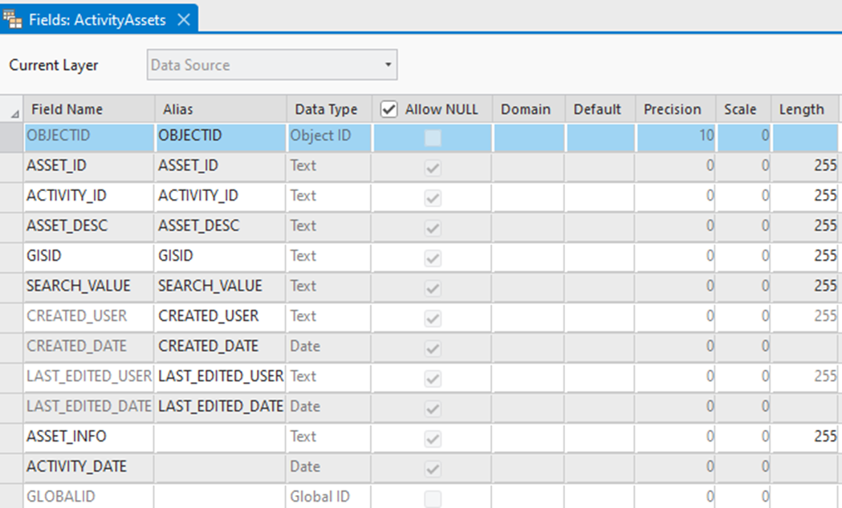Select the ASSET_DESC field name cell
Viewport: 842px width, 508px height.
[x=88, y=227]
